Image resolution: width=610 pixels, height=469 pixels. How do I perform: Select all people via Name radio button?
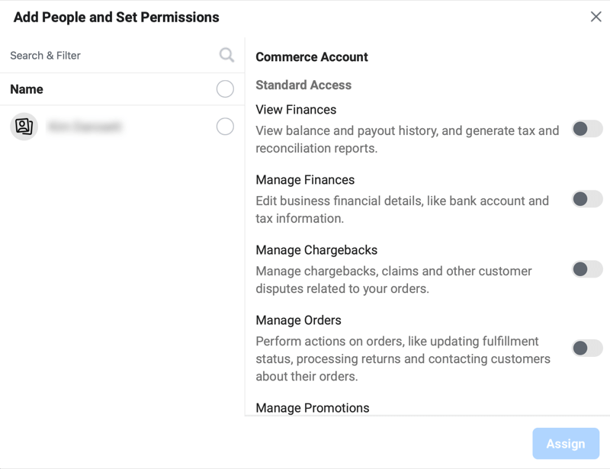[225, 89]
